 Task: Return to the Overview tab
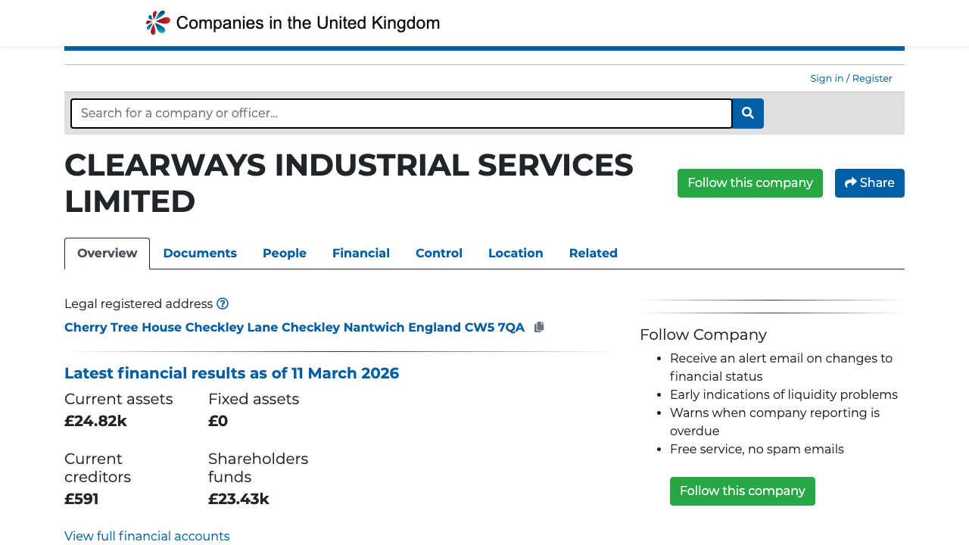(107, 253)
